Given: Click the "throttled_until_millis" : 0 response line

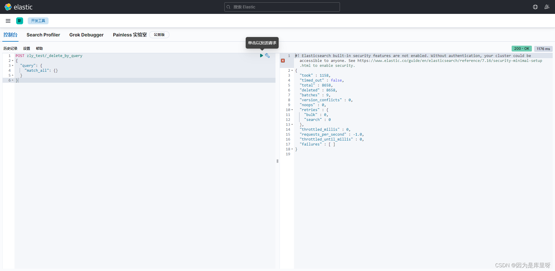Looking at the screenshot, I should (x=332, y=139).
